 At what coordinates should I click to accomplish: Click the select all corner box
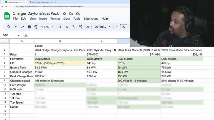point(5,41)
